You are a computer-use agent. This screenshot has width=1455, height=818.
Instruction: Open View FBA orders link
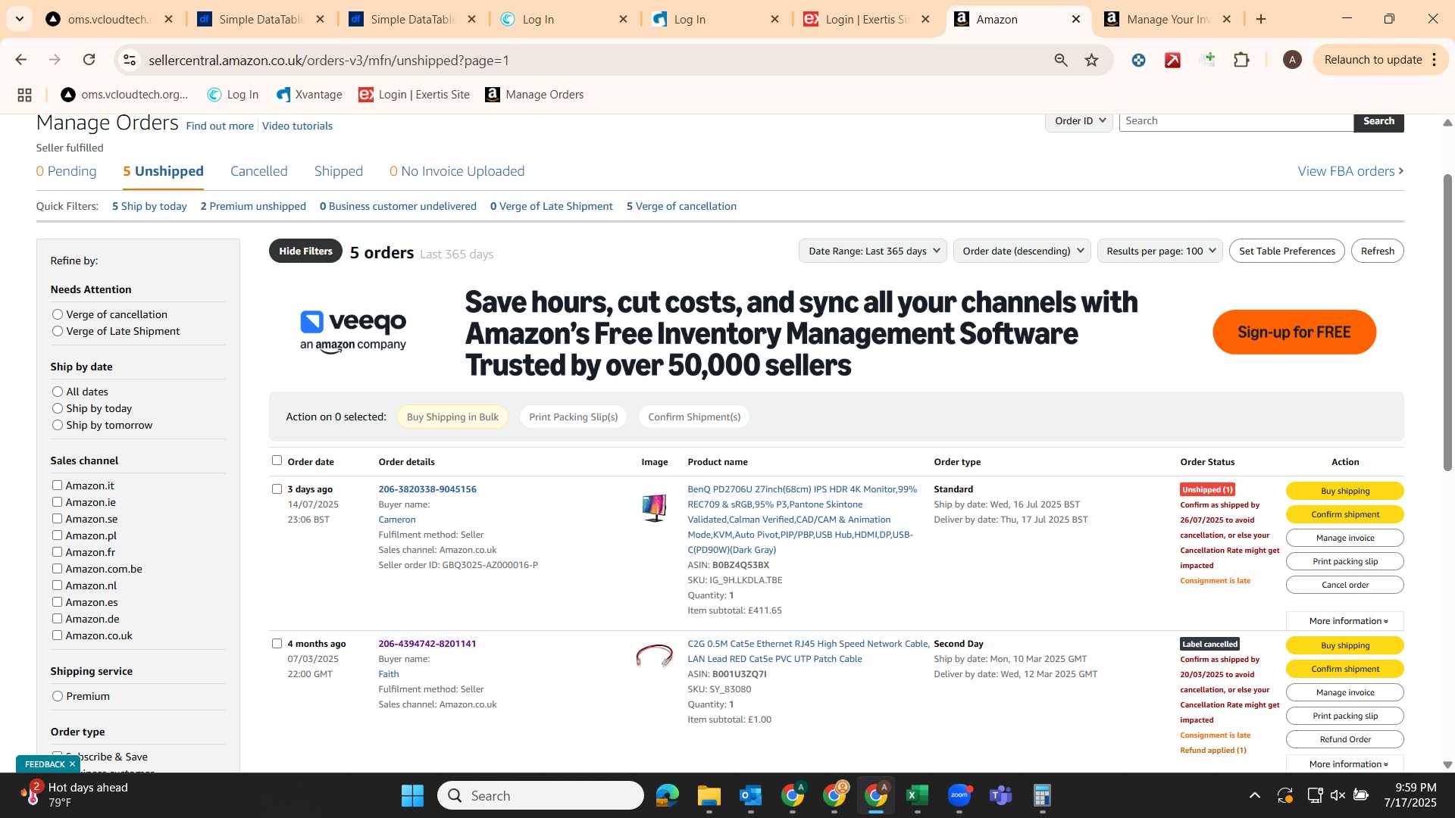click(x=1350, y=171)
